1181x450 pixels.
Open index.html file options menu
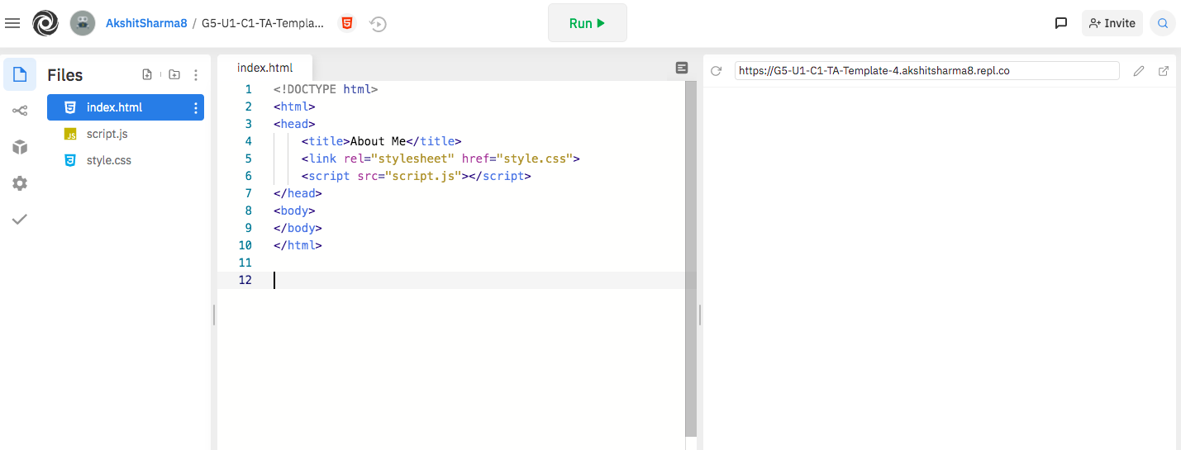click(196, 107)
